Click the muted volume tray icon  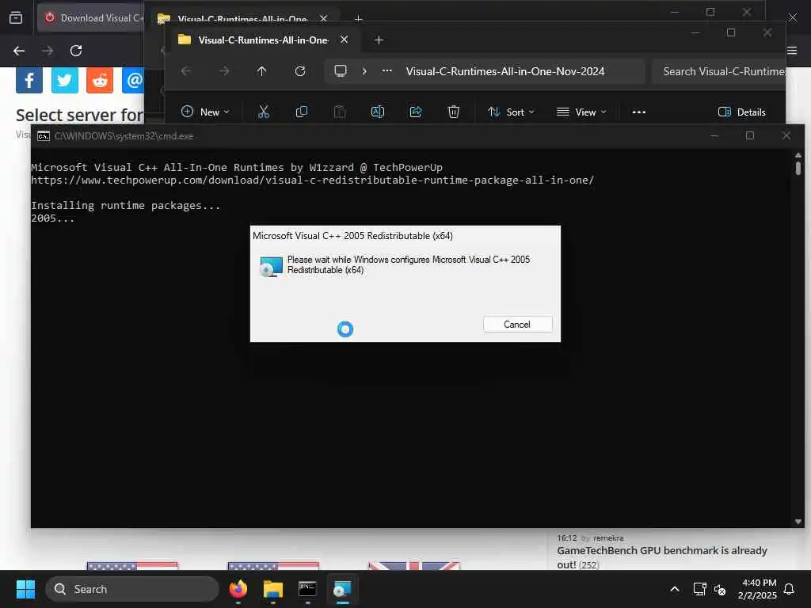[x=719, y=589]
